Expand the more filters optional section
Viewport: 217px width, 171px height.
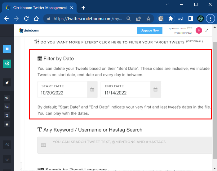click(112, 42)
